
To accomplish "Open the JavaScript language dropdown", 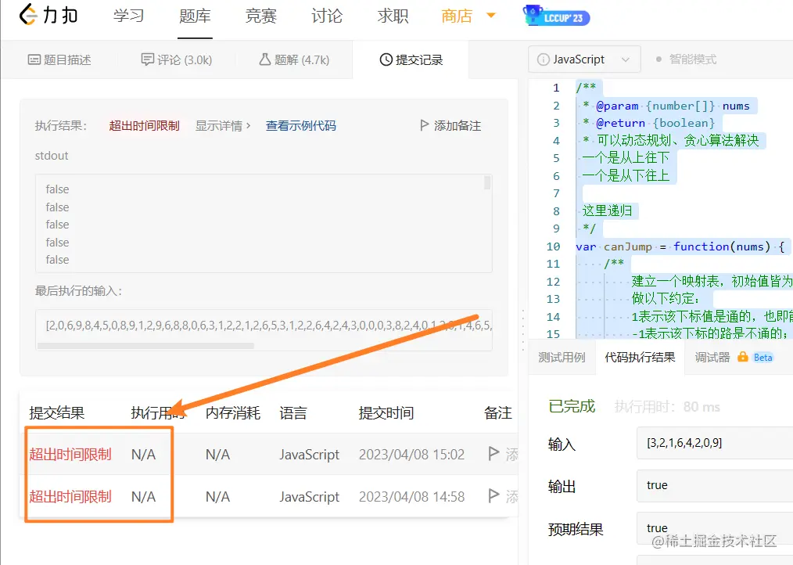I will click(x=584, y=59).
